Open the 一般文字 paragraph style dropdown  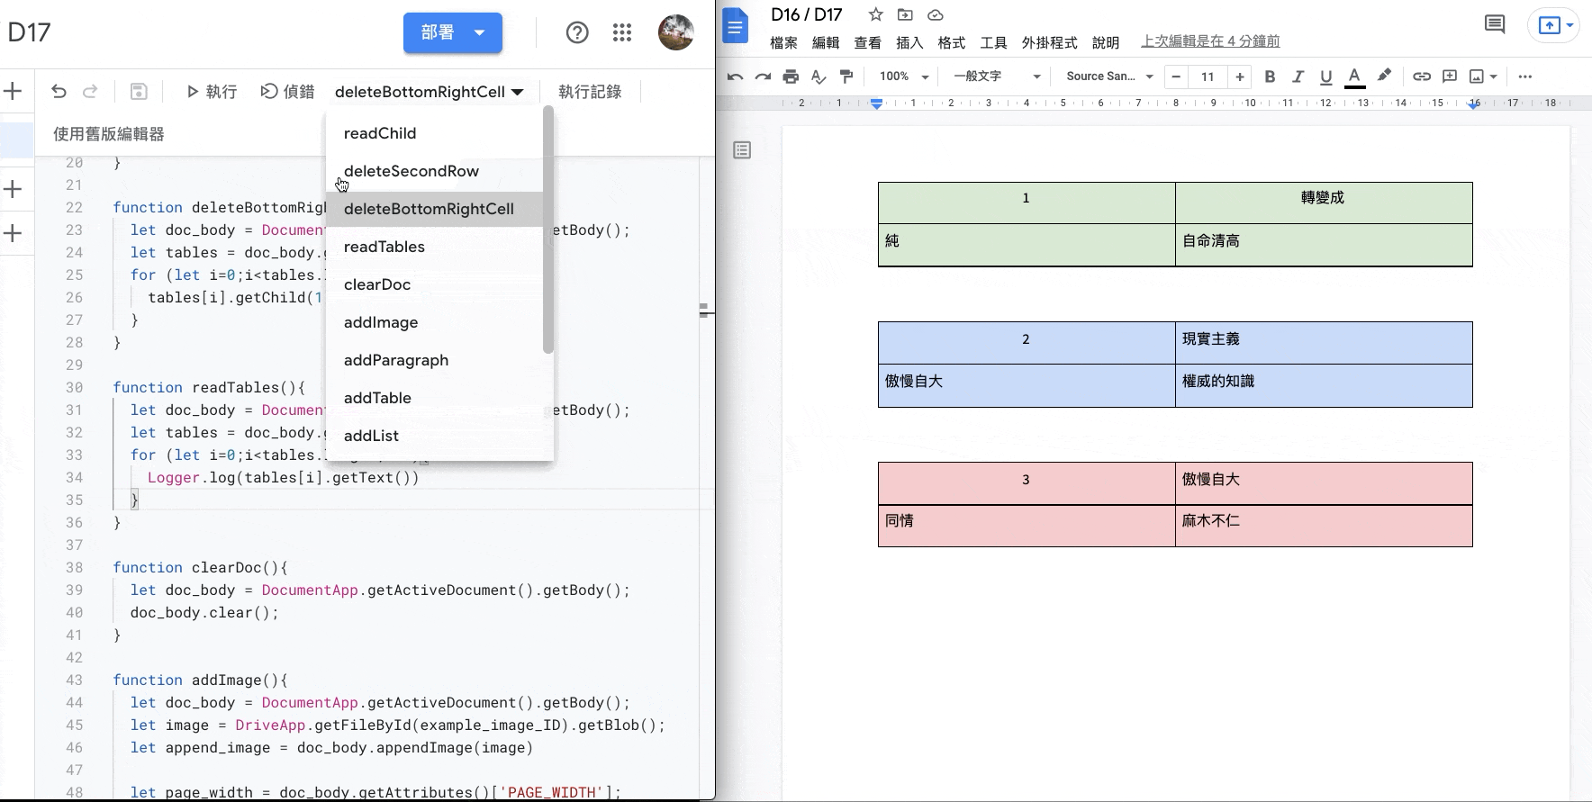click(x=996, y=77)
